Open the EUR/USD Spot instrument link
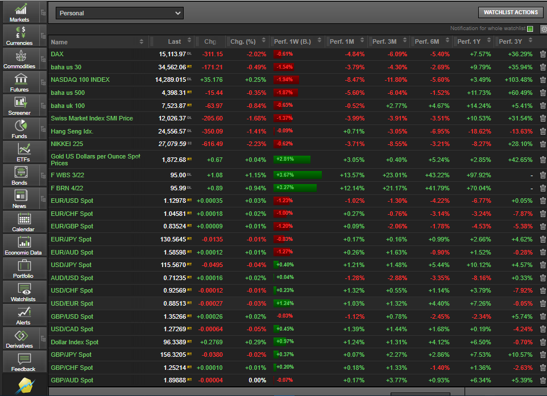The image size is (547, 396). [72, 201]
